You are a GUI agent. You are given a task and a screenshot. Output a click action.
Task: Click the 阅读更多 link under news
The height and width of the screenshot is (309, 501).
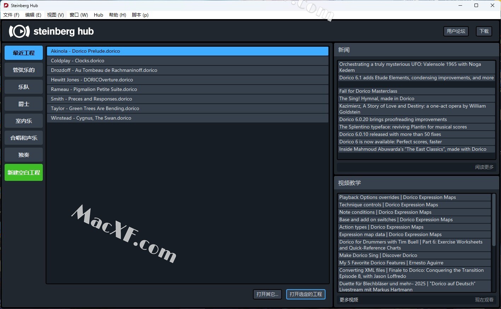coord(484,167)
